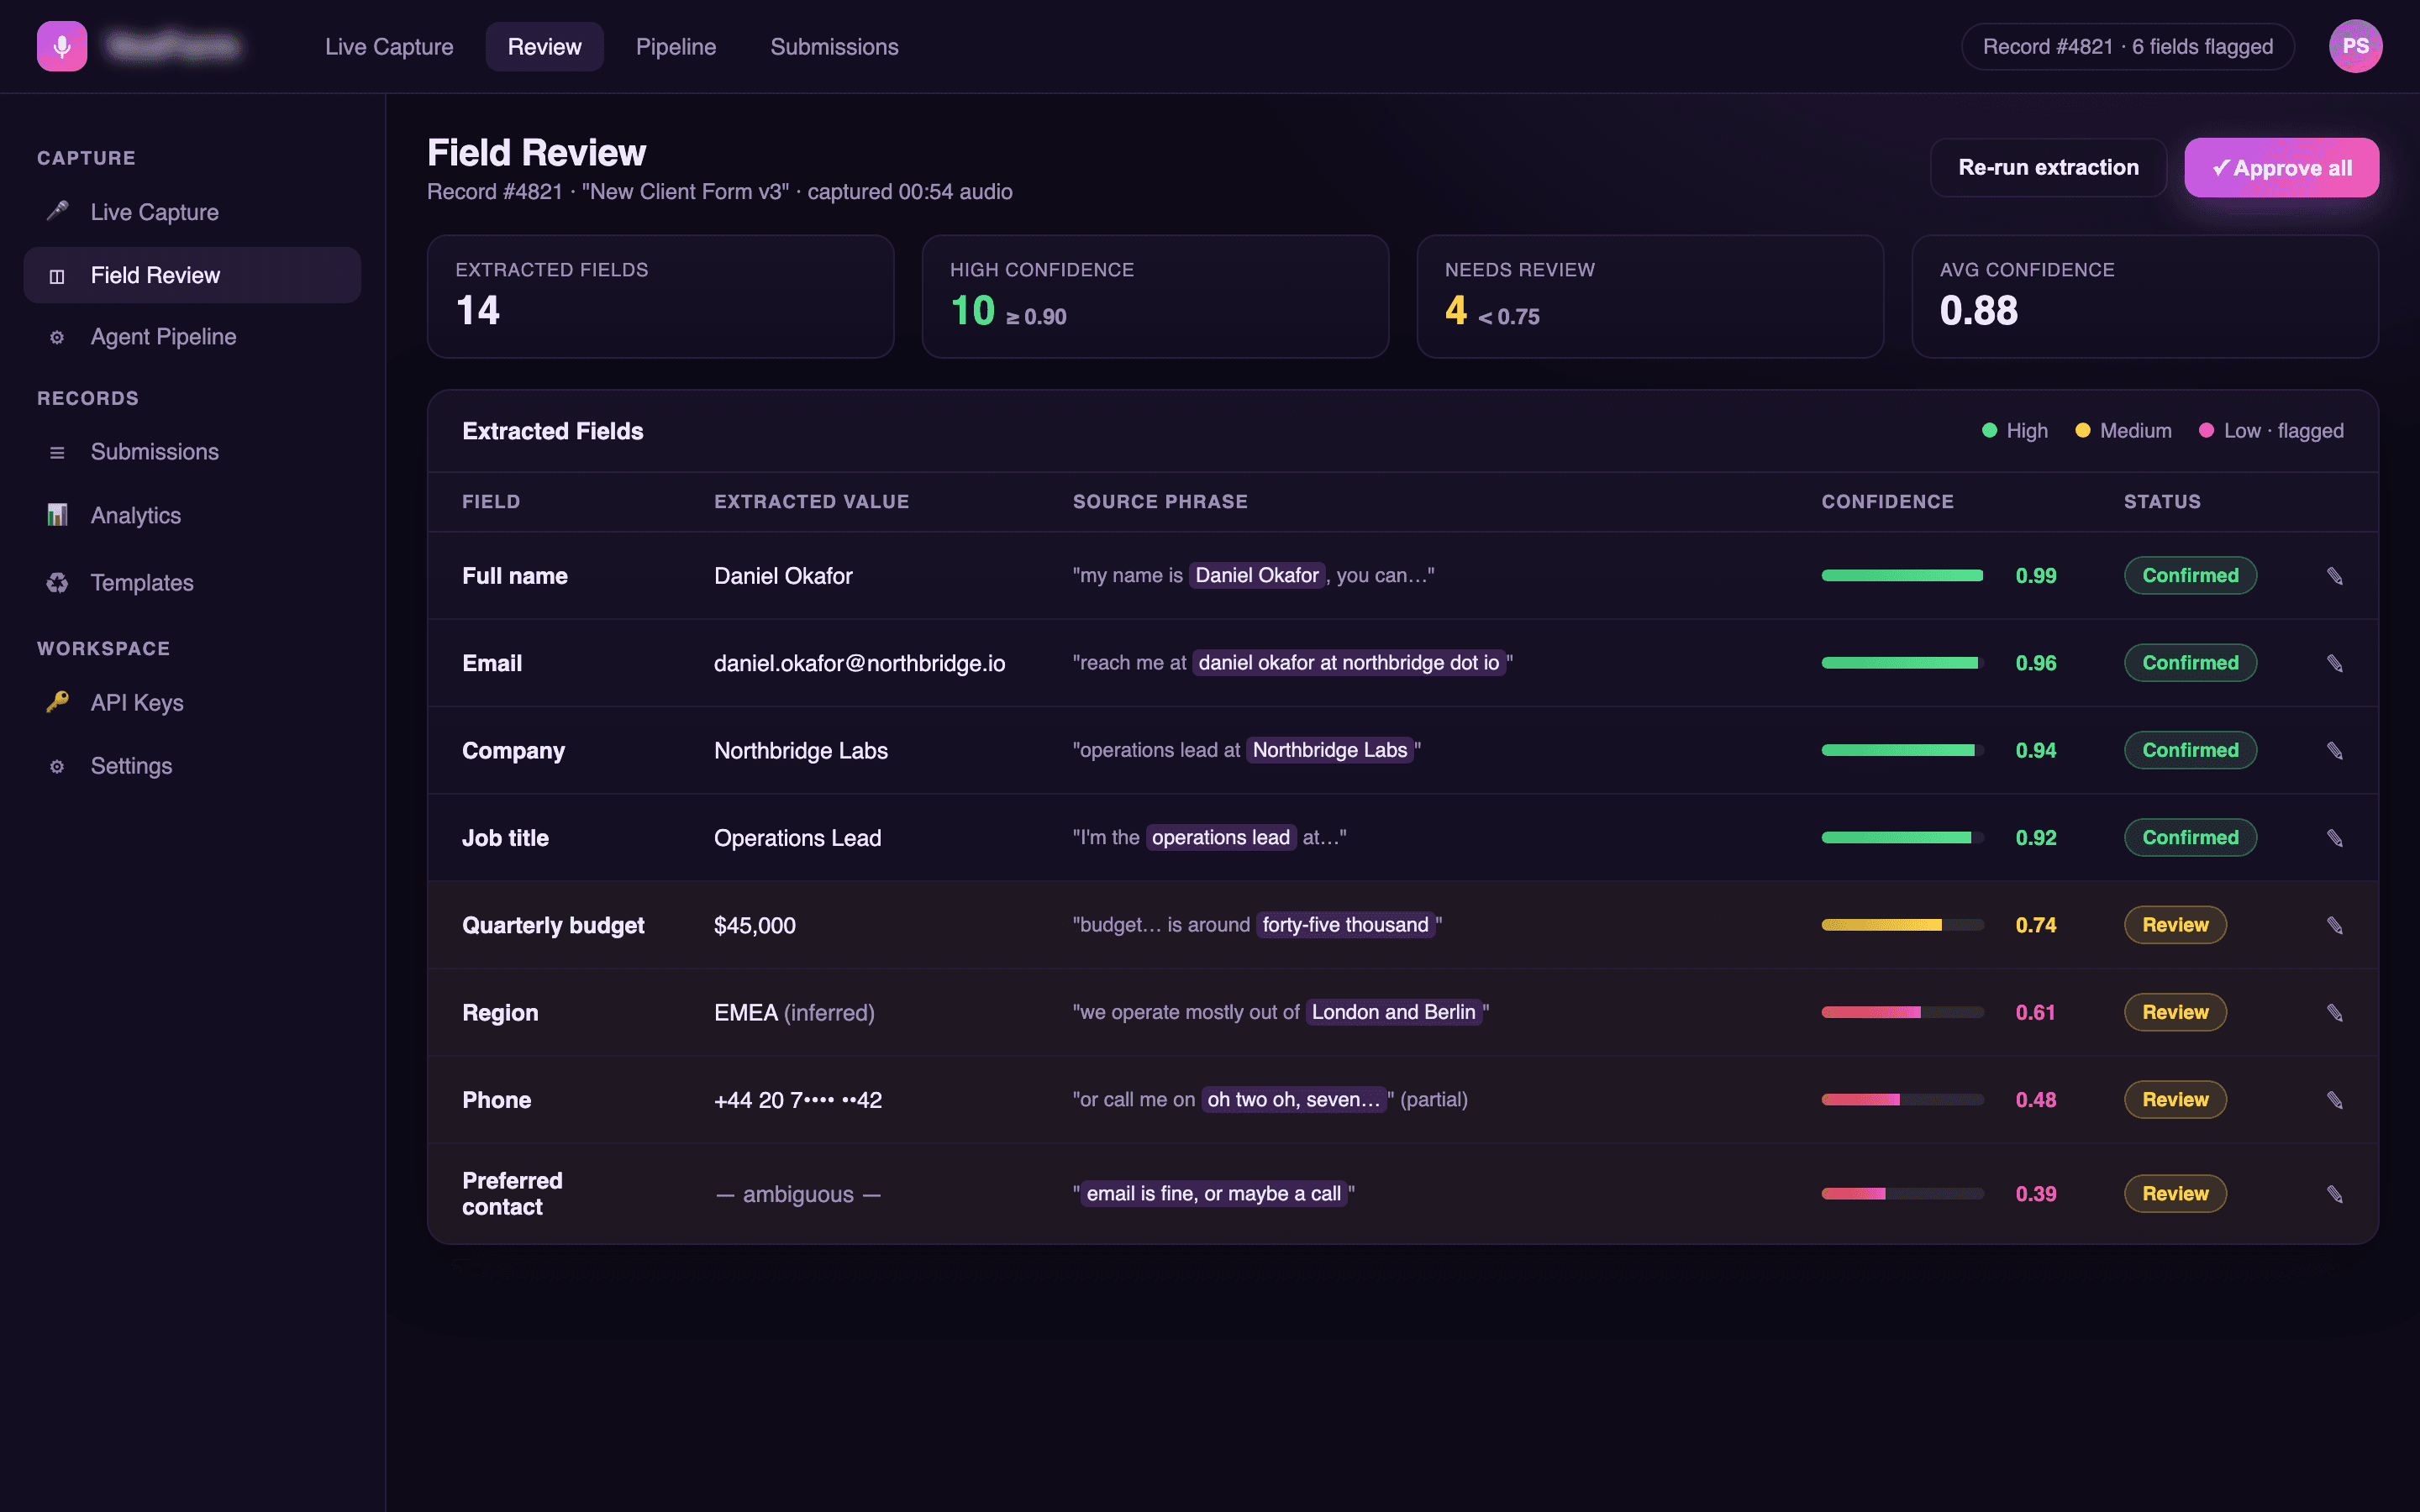Viewport: 2420px width, 1512px height.
Task: Click the highlighted phrase "forty-five thousand"
Action: tap(1345, 925)
